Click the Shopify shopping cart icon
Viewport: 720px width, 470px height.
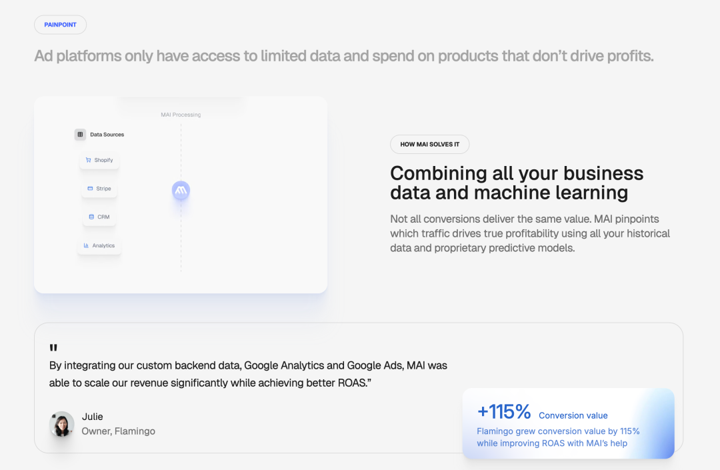pos(88,160)
